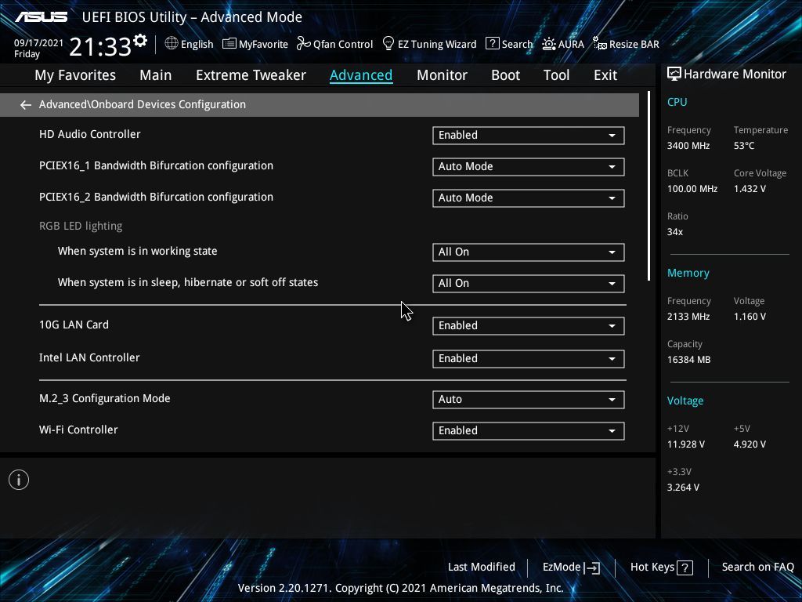Open HD Audio Controller dropdown
Screen dimensions: 802x602
coord(528,135)
